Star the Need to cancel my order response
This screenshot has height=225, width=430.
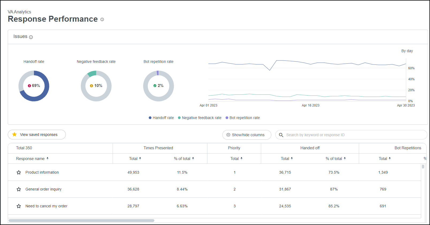click(19, 206)
